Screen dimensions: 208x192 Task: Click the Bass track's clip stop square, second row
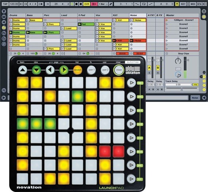(28, 24)
